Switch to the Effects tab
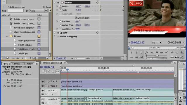The width and height of the screenshot is (187, 105). tap(17, 64)
